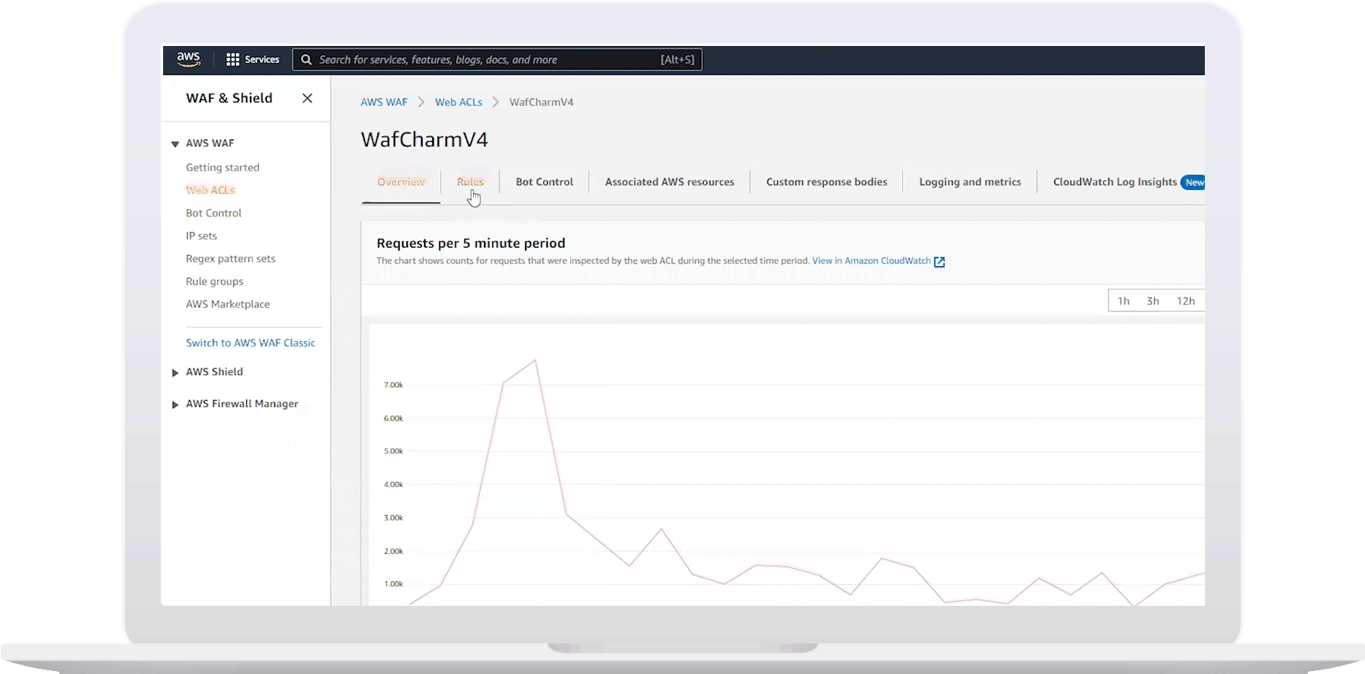Image resolution: width=1365 pixels, height=674 pixels.
Task: Open AWS Marketplace in sidebar
Action: pos(228,304)
